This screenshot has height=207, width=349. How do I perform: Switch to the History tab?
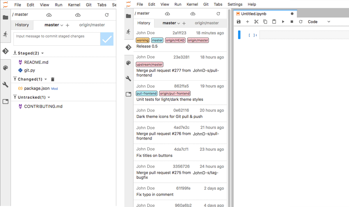tap(22, 25)
